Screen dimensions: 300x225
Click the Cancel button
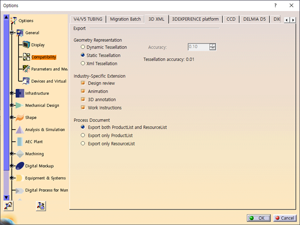pos(285,218)
